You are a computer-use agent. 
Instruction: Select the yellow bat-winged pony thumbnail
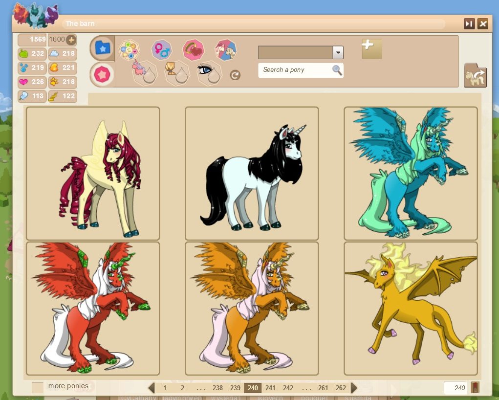point(410,308)
